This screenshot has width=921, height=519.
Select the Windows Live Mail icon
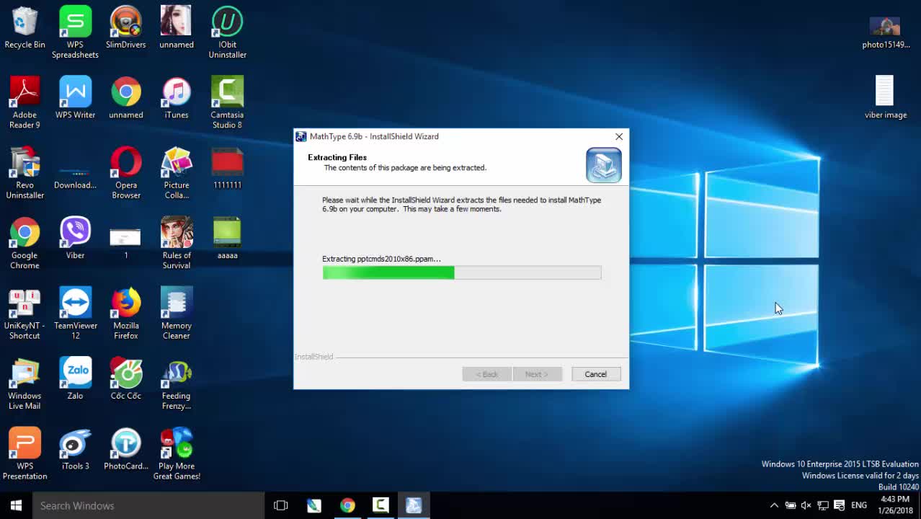(25, 383)
